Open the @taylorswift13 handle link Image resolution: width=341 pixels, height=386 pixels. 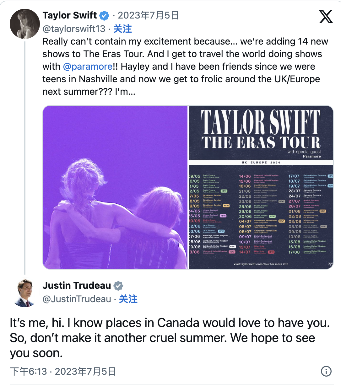click(x=74, y=29)
